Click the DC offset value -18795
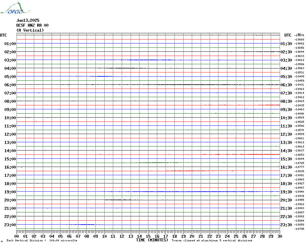The width and height of the screenshot is (306, 245). (299, 229)
